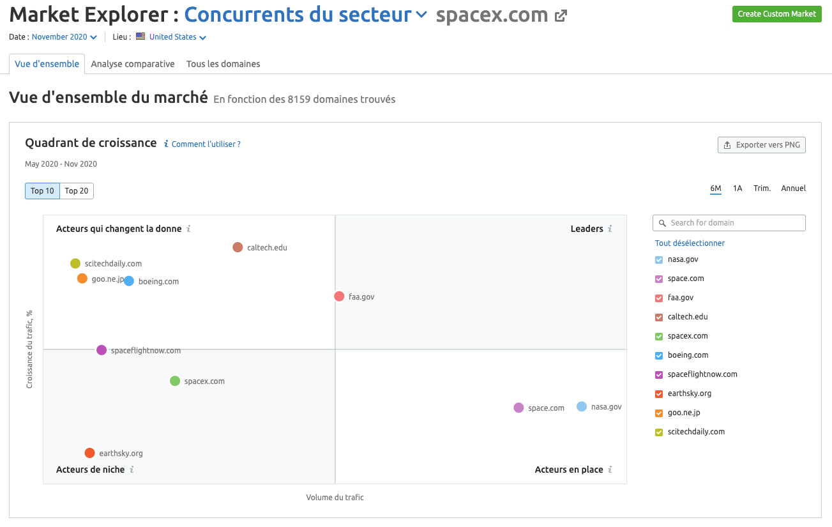Screen dimensions: 832x527
Task: Select the 1A time range
Action: [737, 188]
